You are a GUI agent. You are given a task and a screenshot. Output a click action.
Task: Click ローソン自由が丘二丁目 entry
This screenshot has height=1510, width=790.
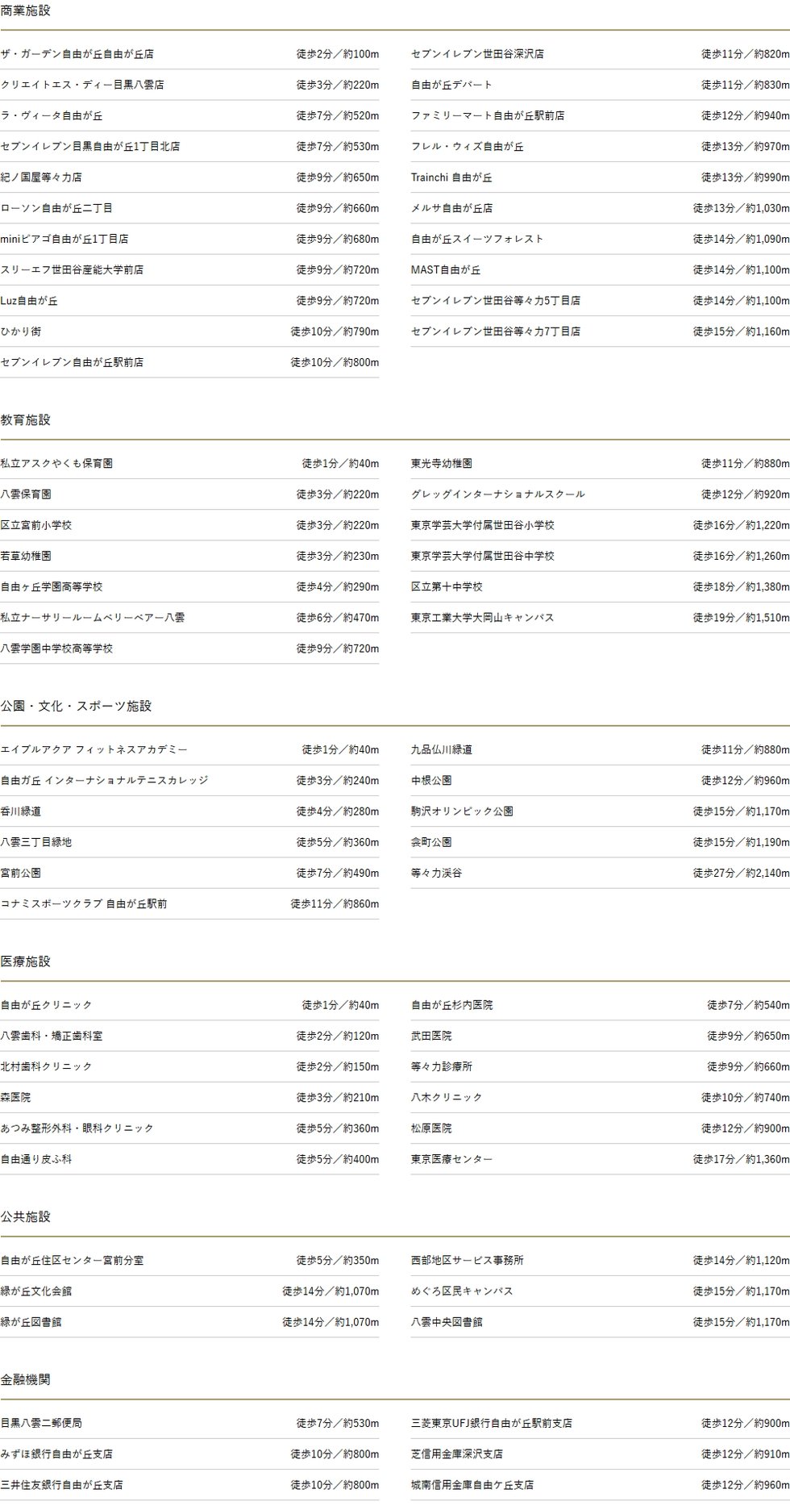[189, 208]
